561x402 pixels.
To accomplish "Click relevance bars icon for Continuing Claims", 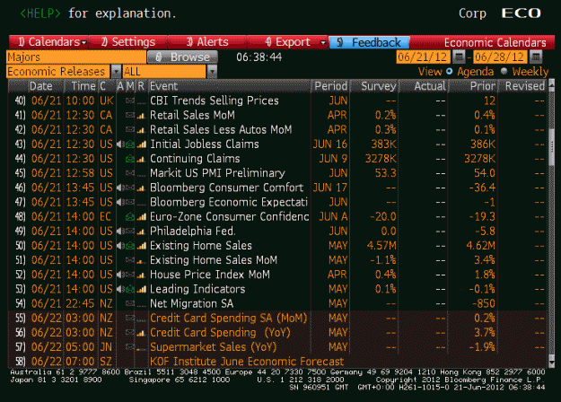I will 142,159.
